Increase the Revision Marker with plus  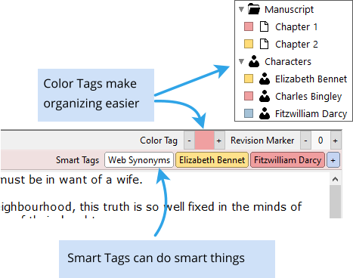coord(336,141)
